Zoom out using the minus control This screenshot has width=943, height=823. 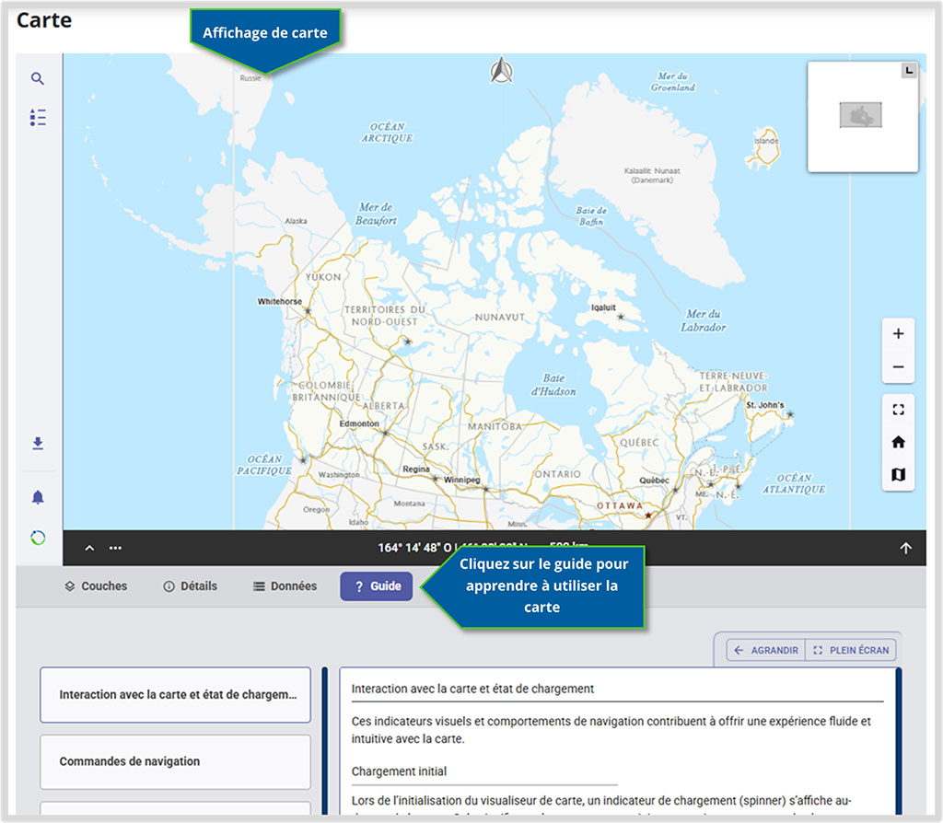[898, 366]
